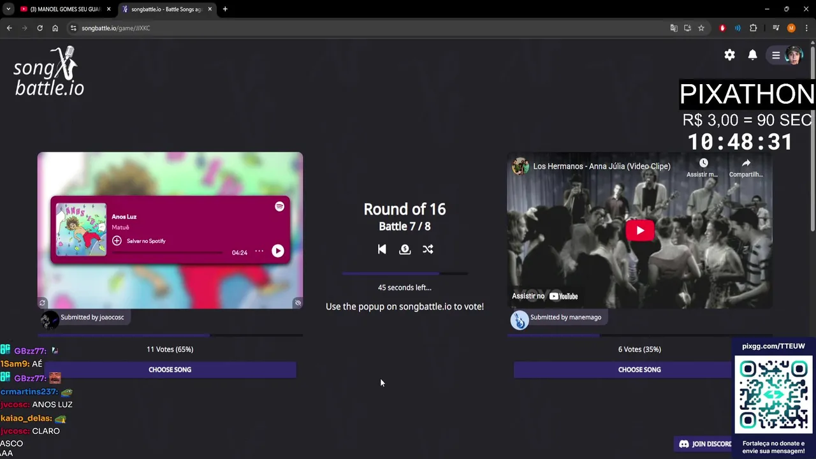
Task: Close the songbattle.io tab
Action: [210, 9]
